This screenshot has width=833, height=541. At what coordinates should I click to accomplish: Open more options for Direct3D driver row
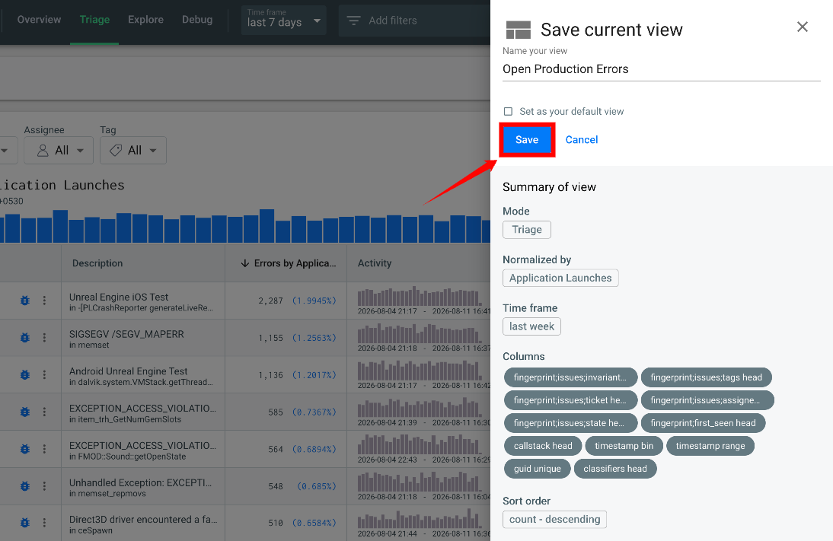(45, 523)
